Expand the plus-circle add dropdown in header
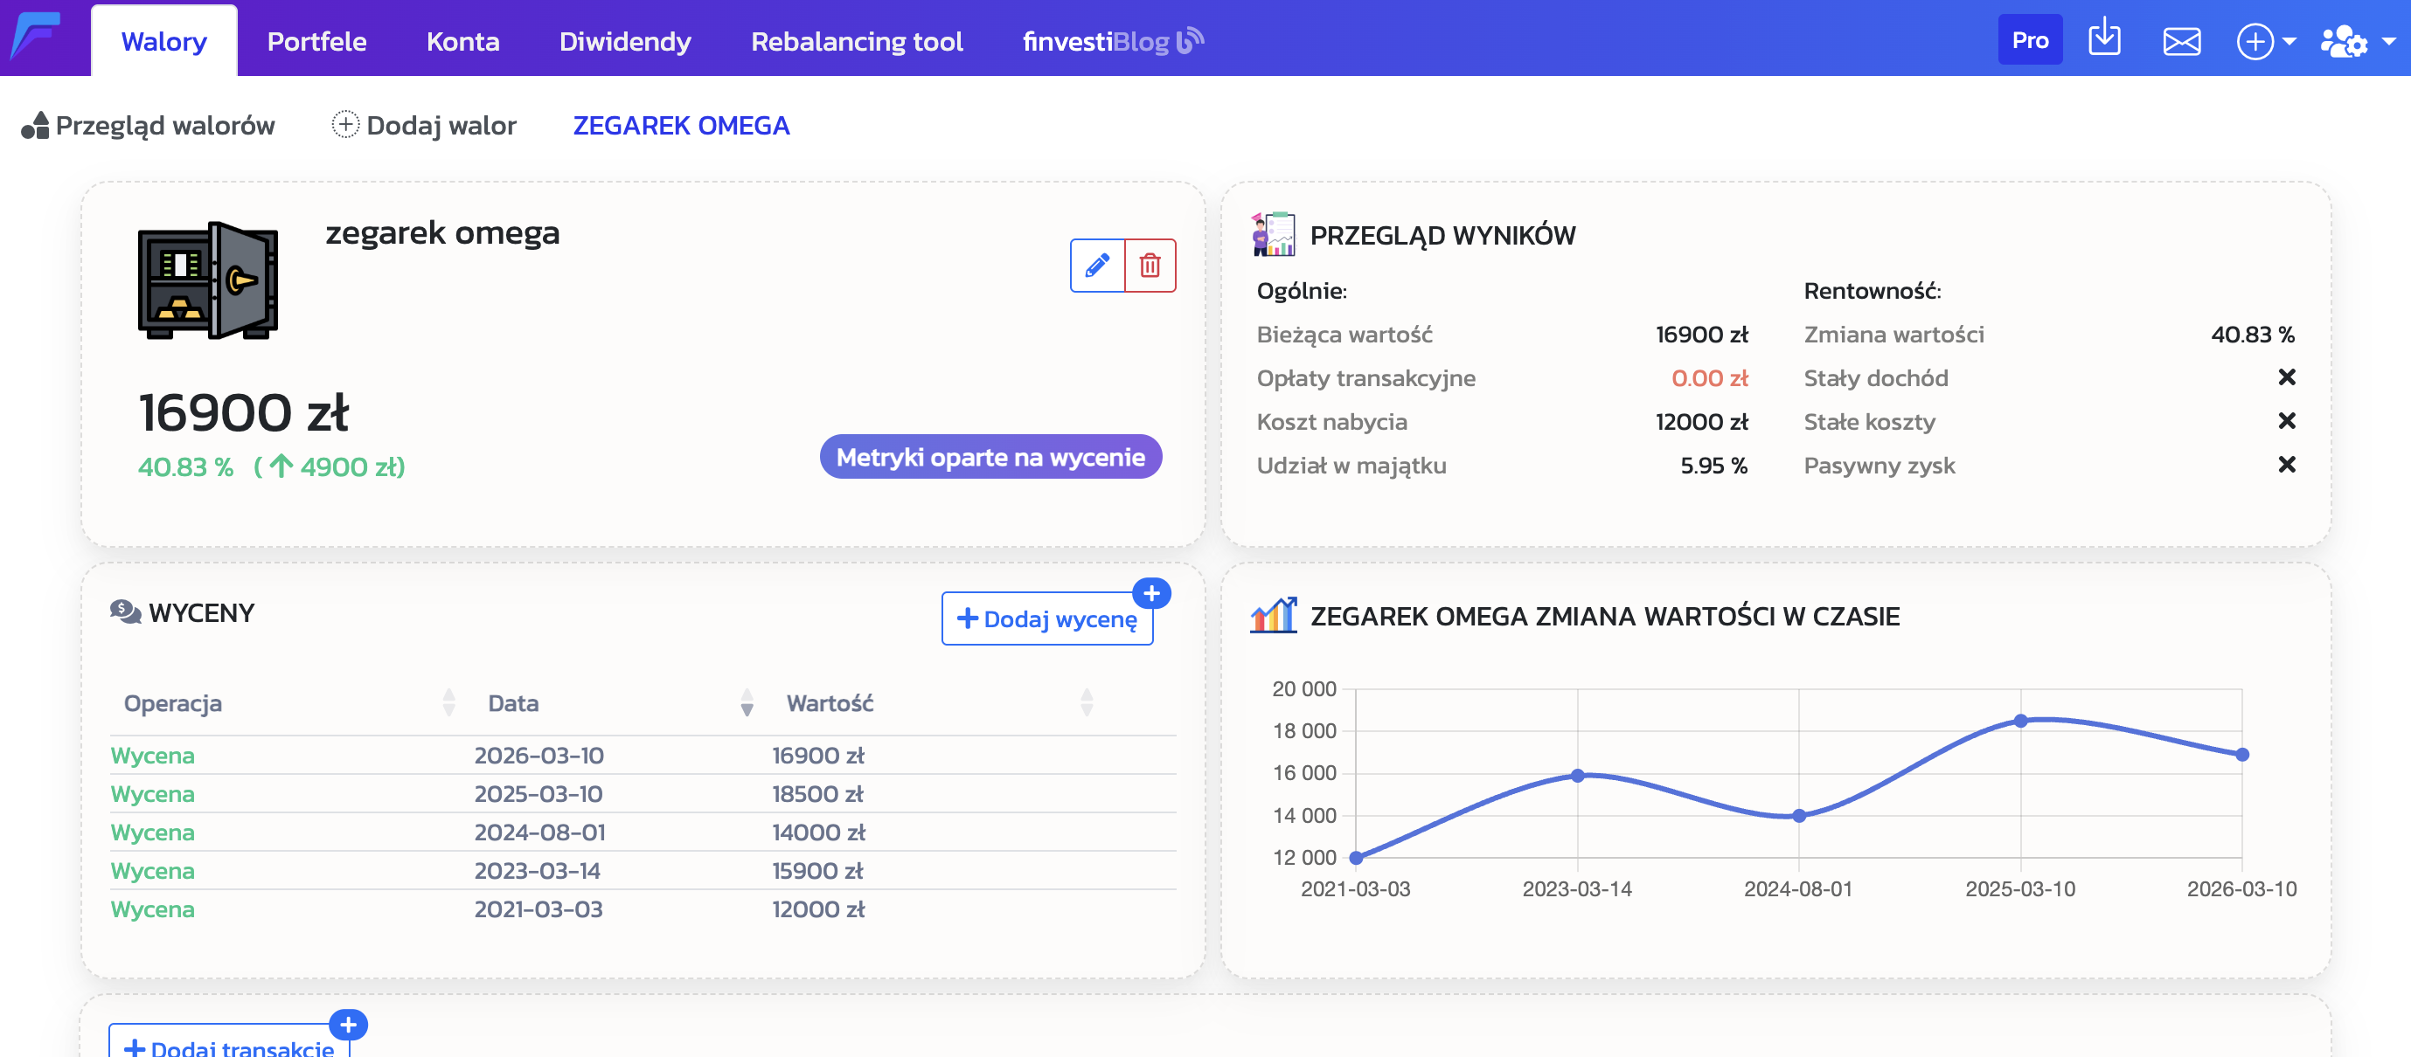 2265,41
